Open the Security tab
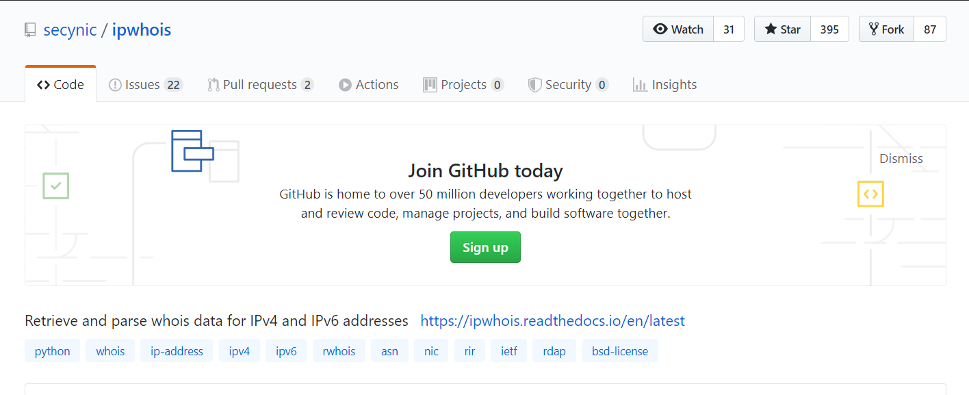969x395 pixels. coord(568,85)
